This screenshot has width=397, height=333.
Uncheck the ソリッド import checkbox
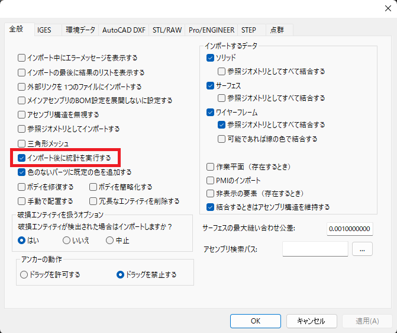coord(211,57)
